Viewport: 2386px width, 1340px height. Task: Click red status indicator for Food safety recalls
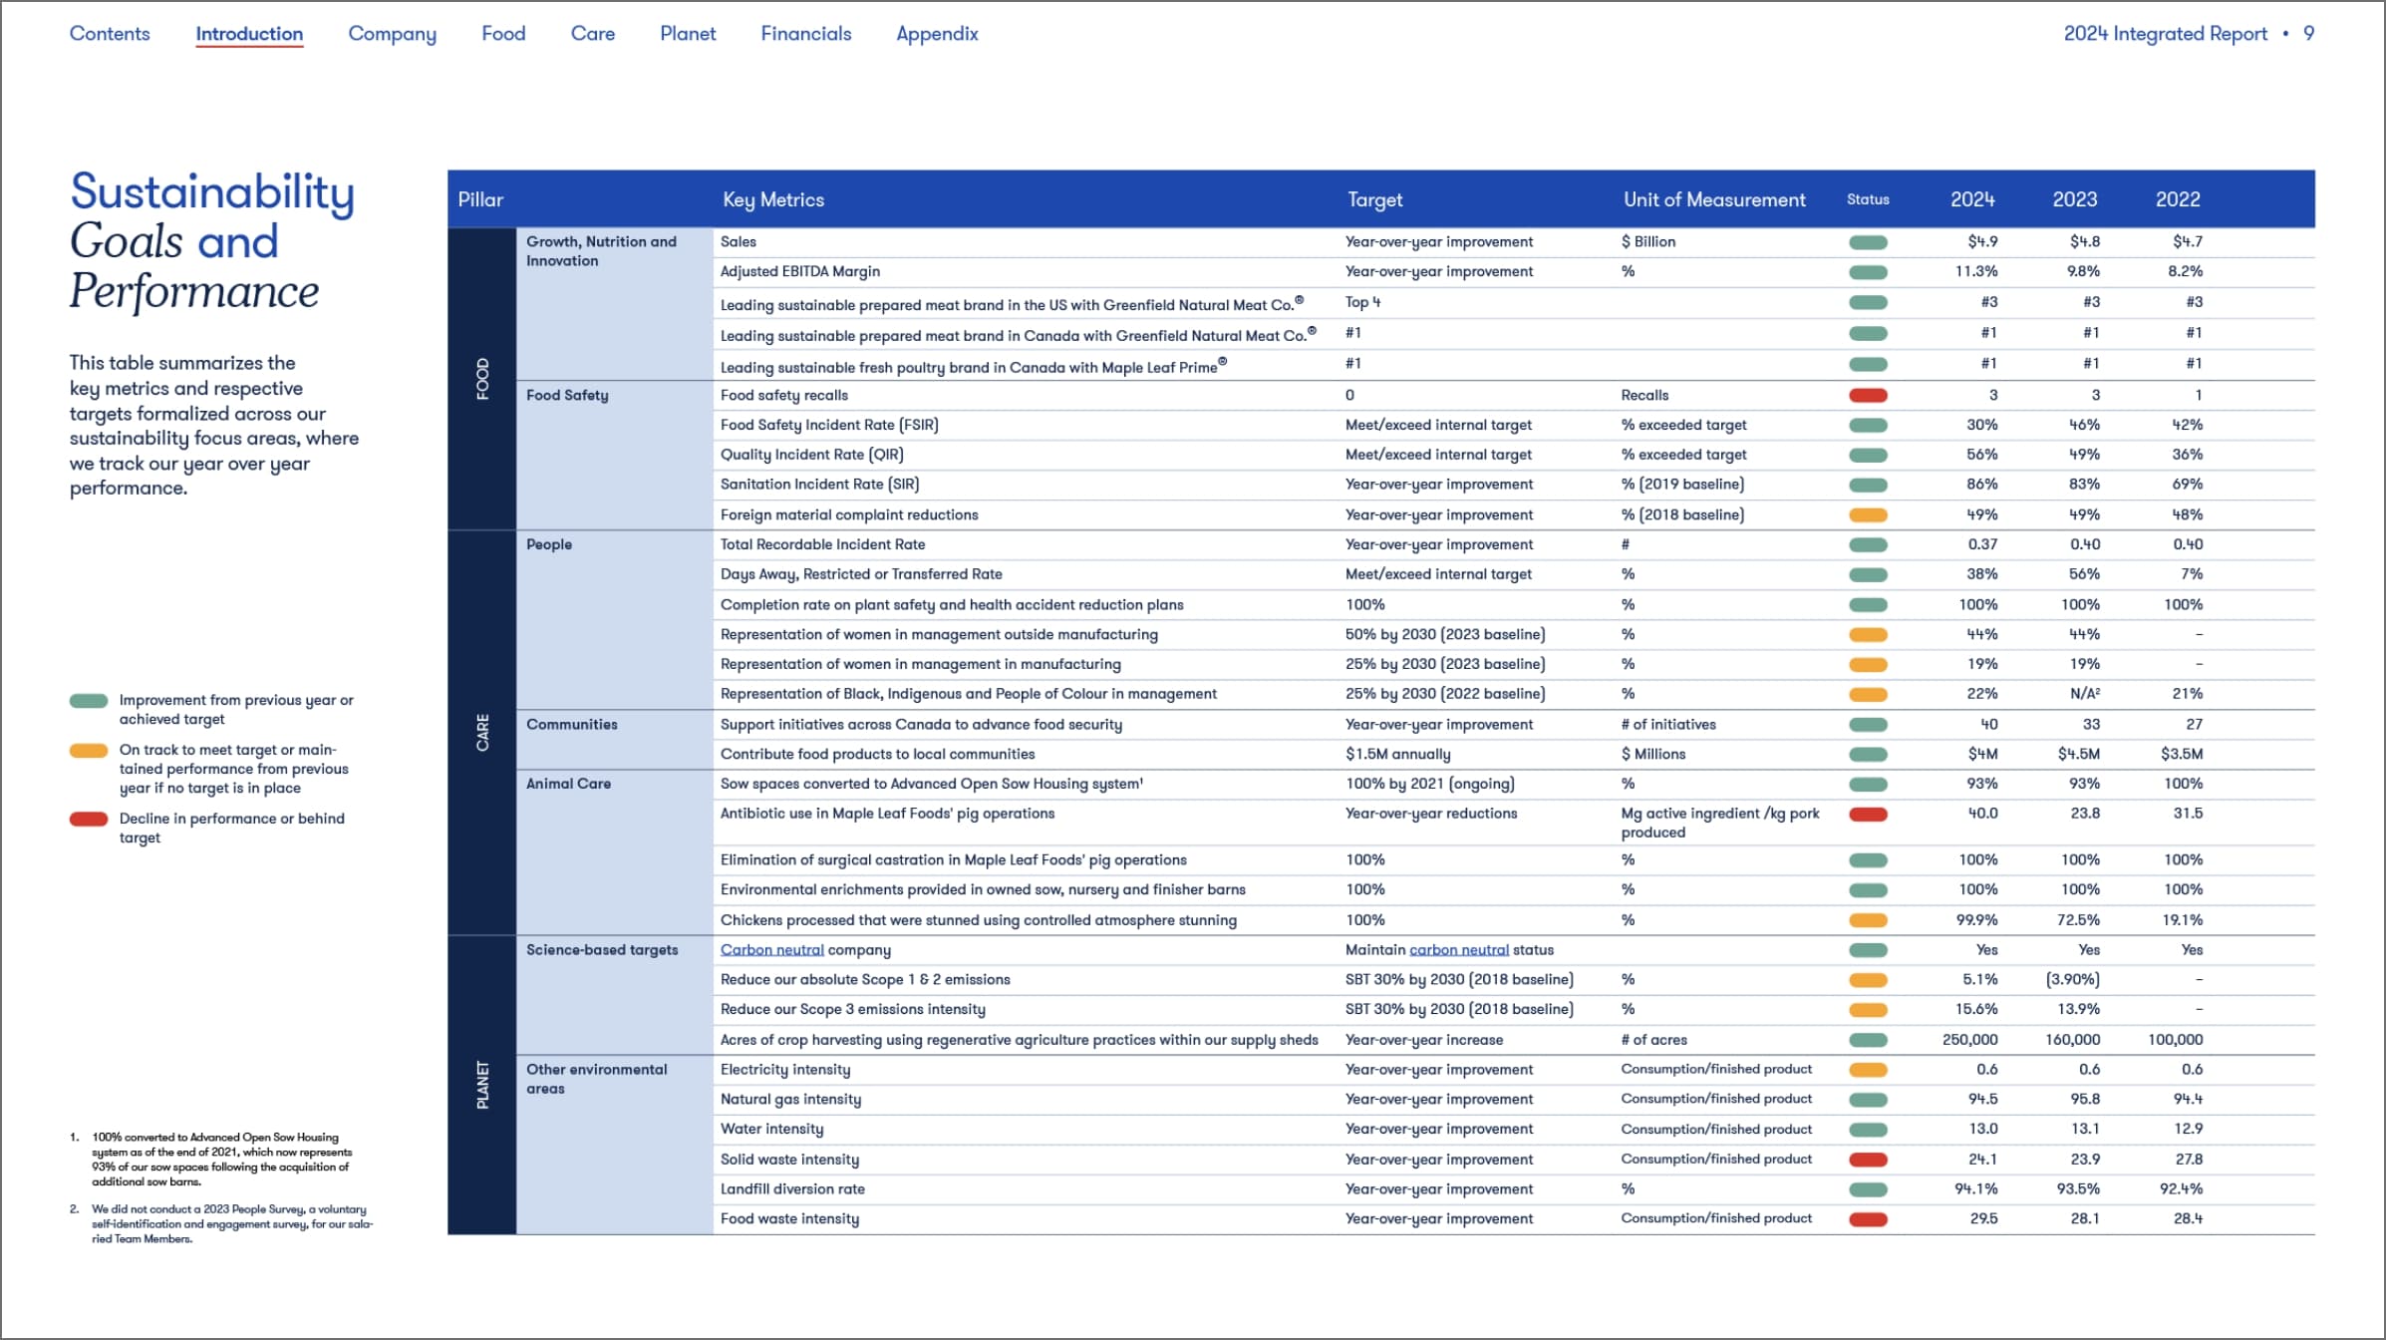(1868, 396)
